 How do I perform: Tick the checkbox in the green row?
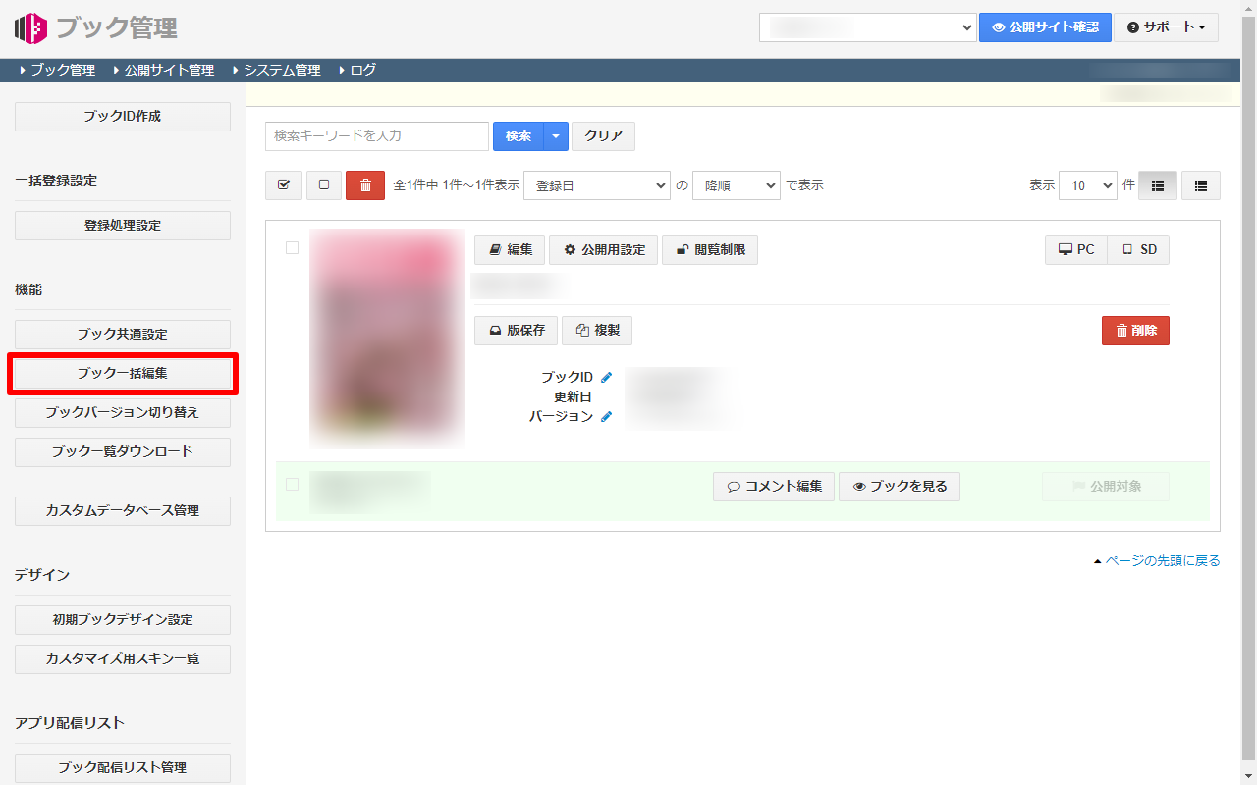coord(292,484)
